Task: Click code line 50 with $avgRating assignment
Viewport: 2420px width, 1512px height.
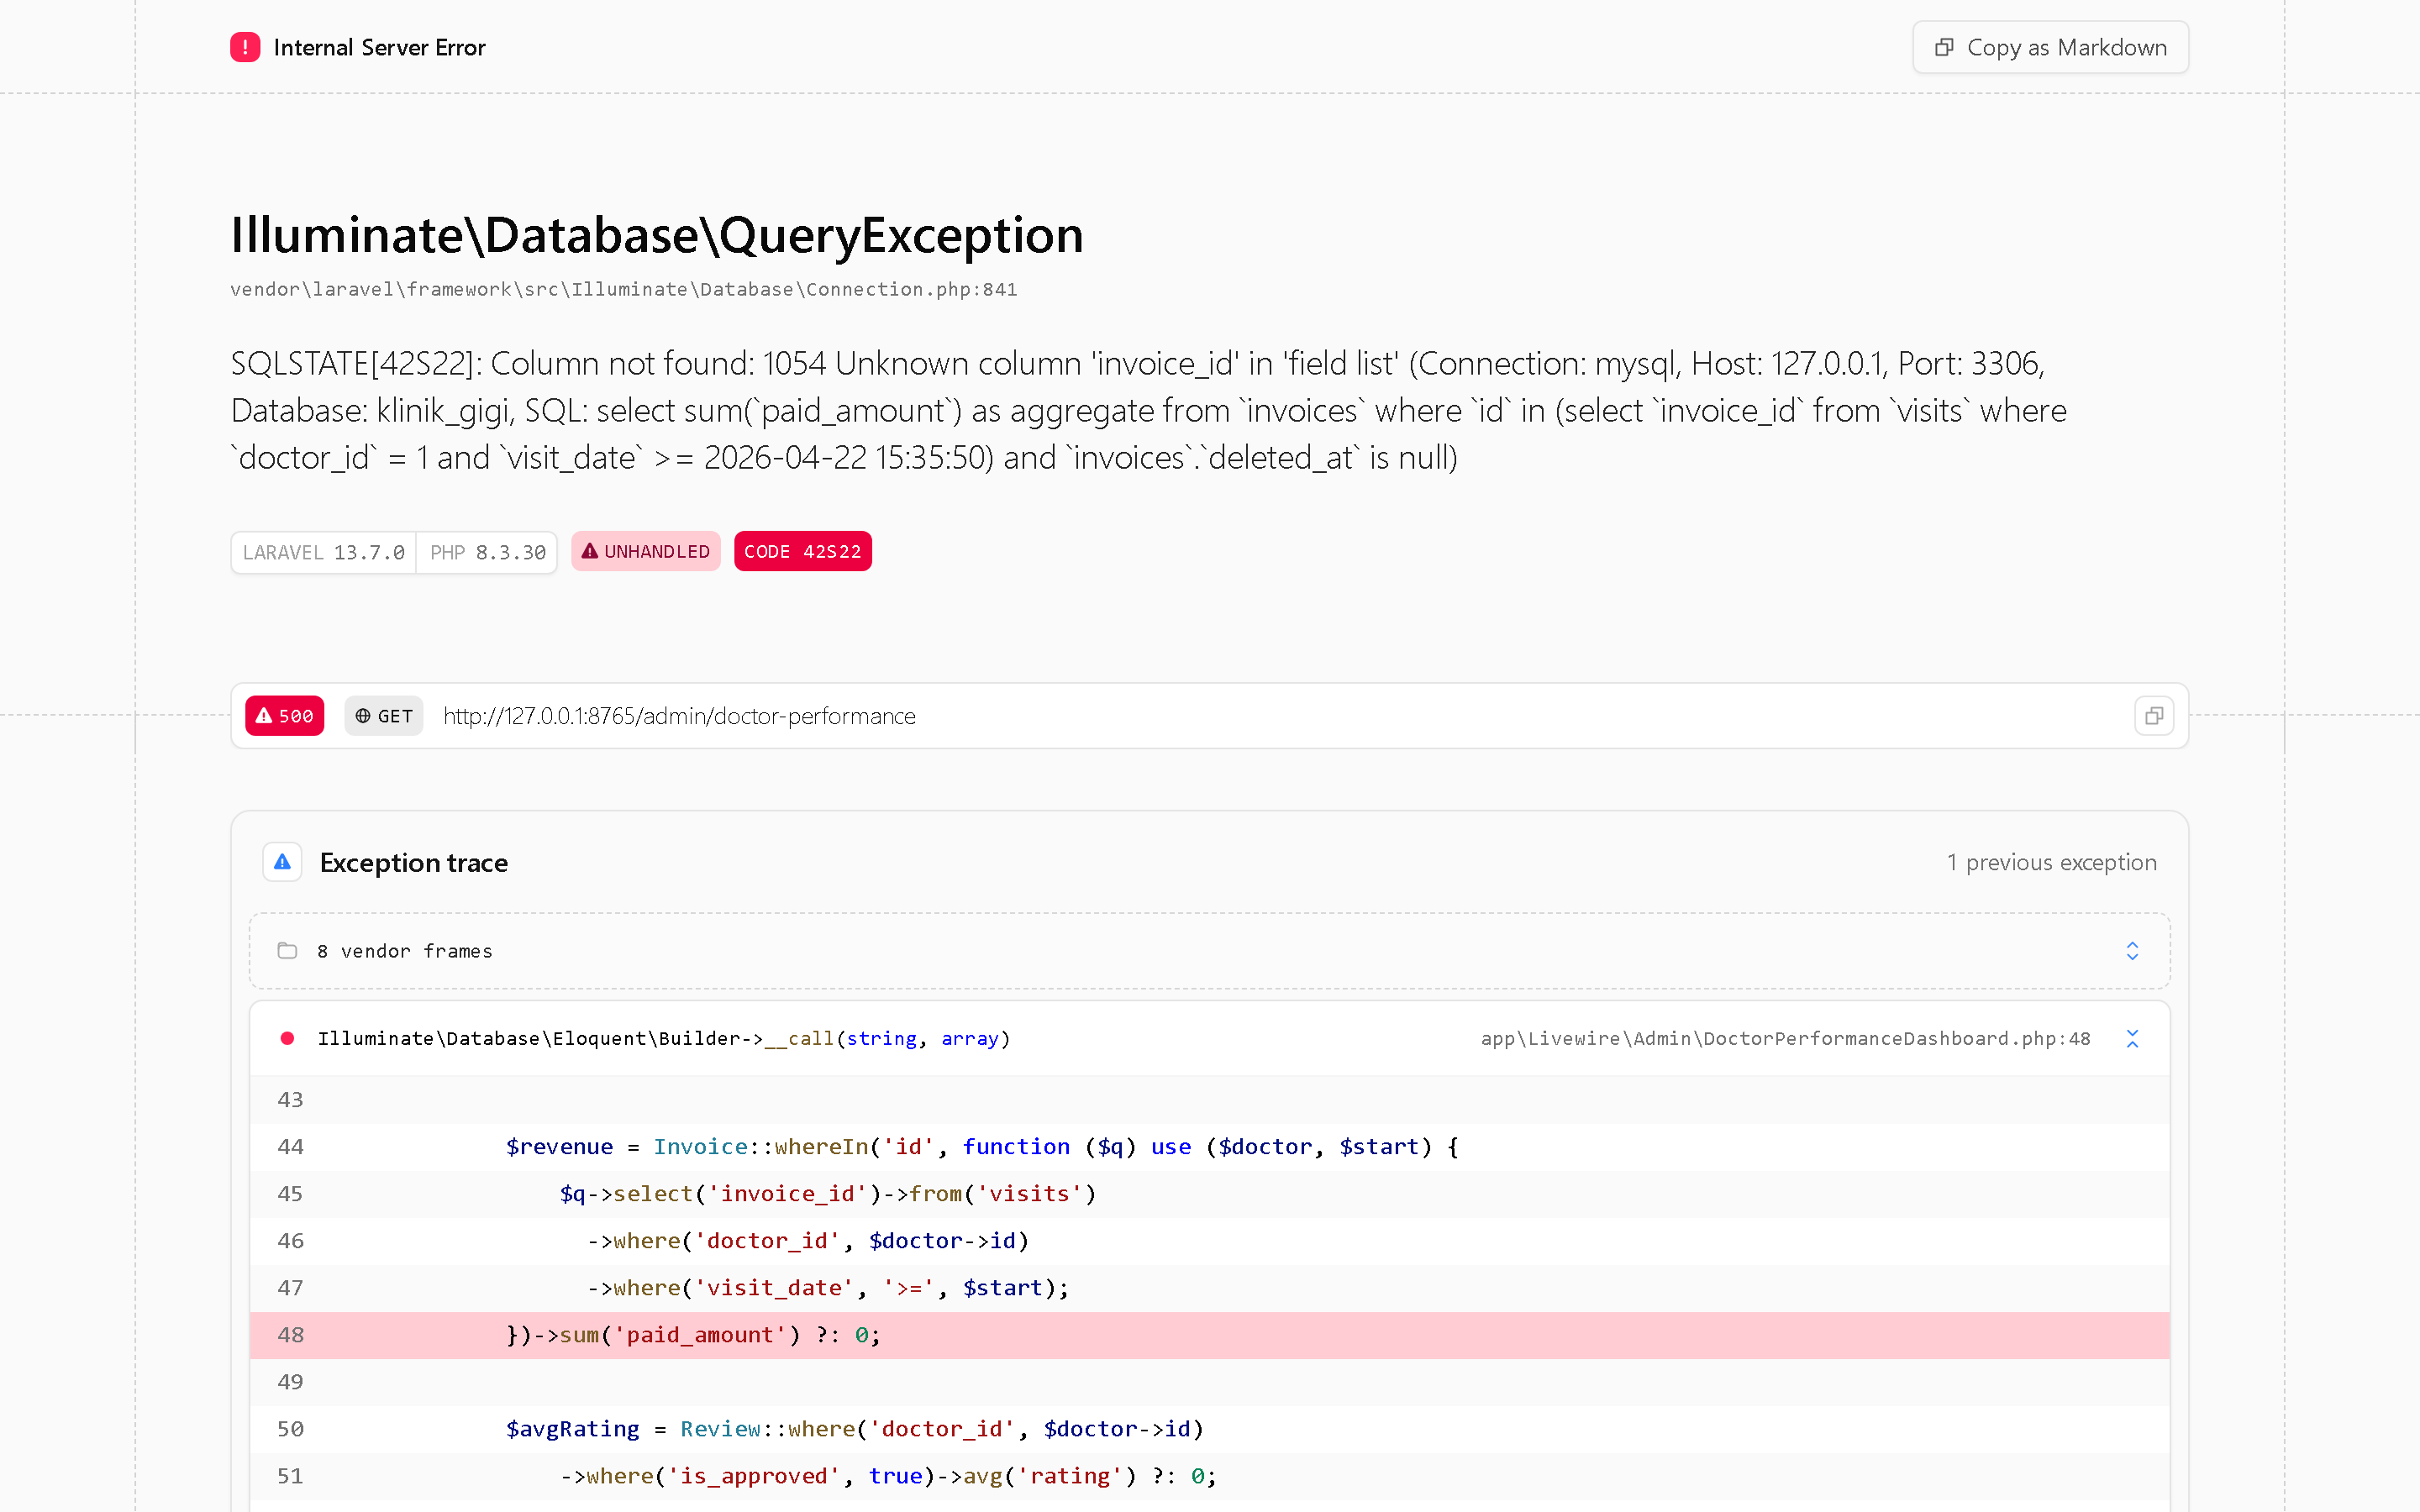Action: tap(1210, 1429)
